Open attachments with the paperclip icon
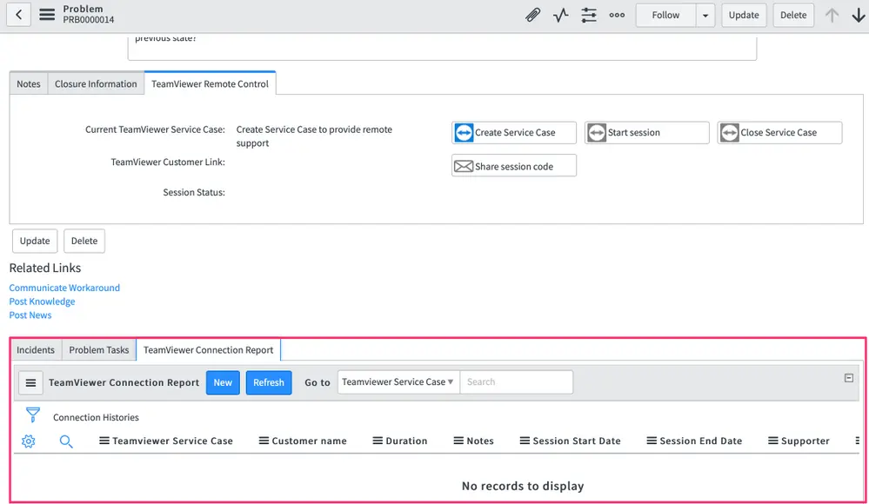The image size is (869, 504). pos(532,15)
